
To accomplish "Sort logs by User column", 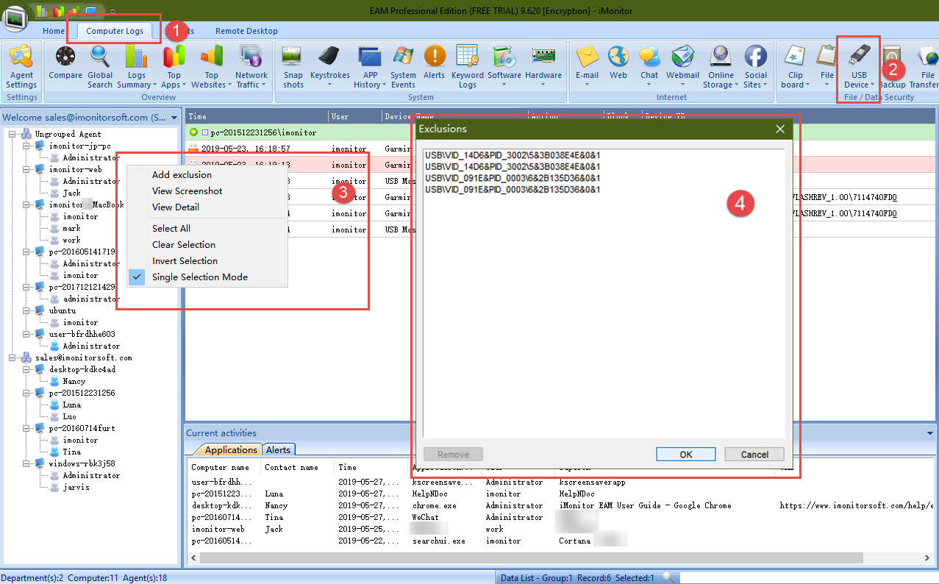I will [x=354, y=116].
